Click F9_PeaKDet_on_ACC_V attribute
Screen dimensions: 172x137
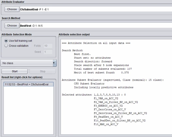(108, 117)
